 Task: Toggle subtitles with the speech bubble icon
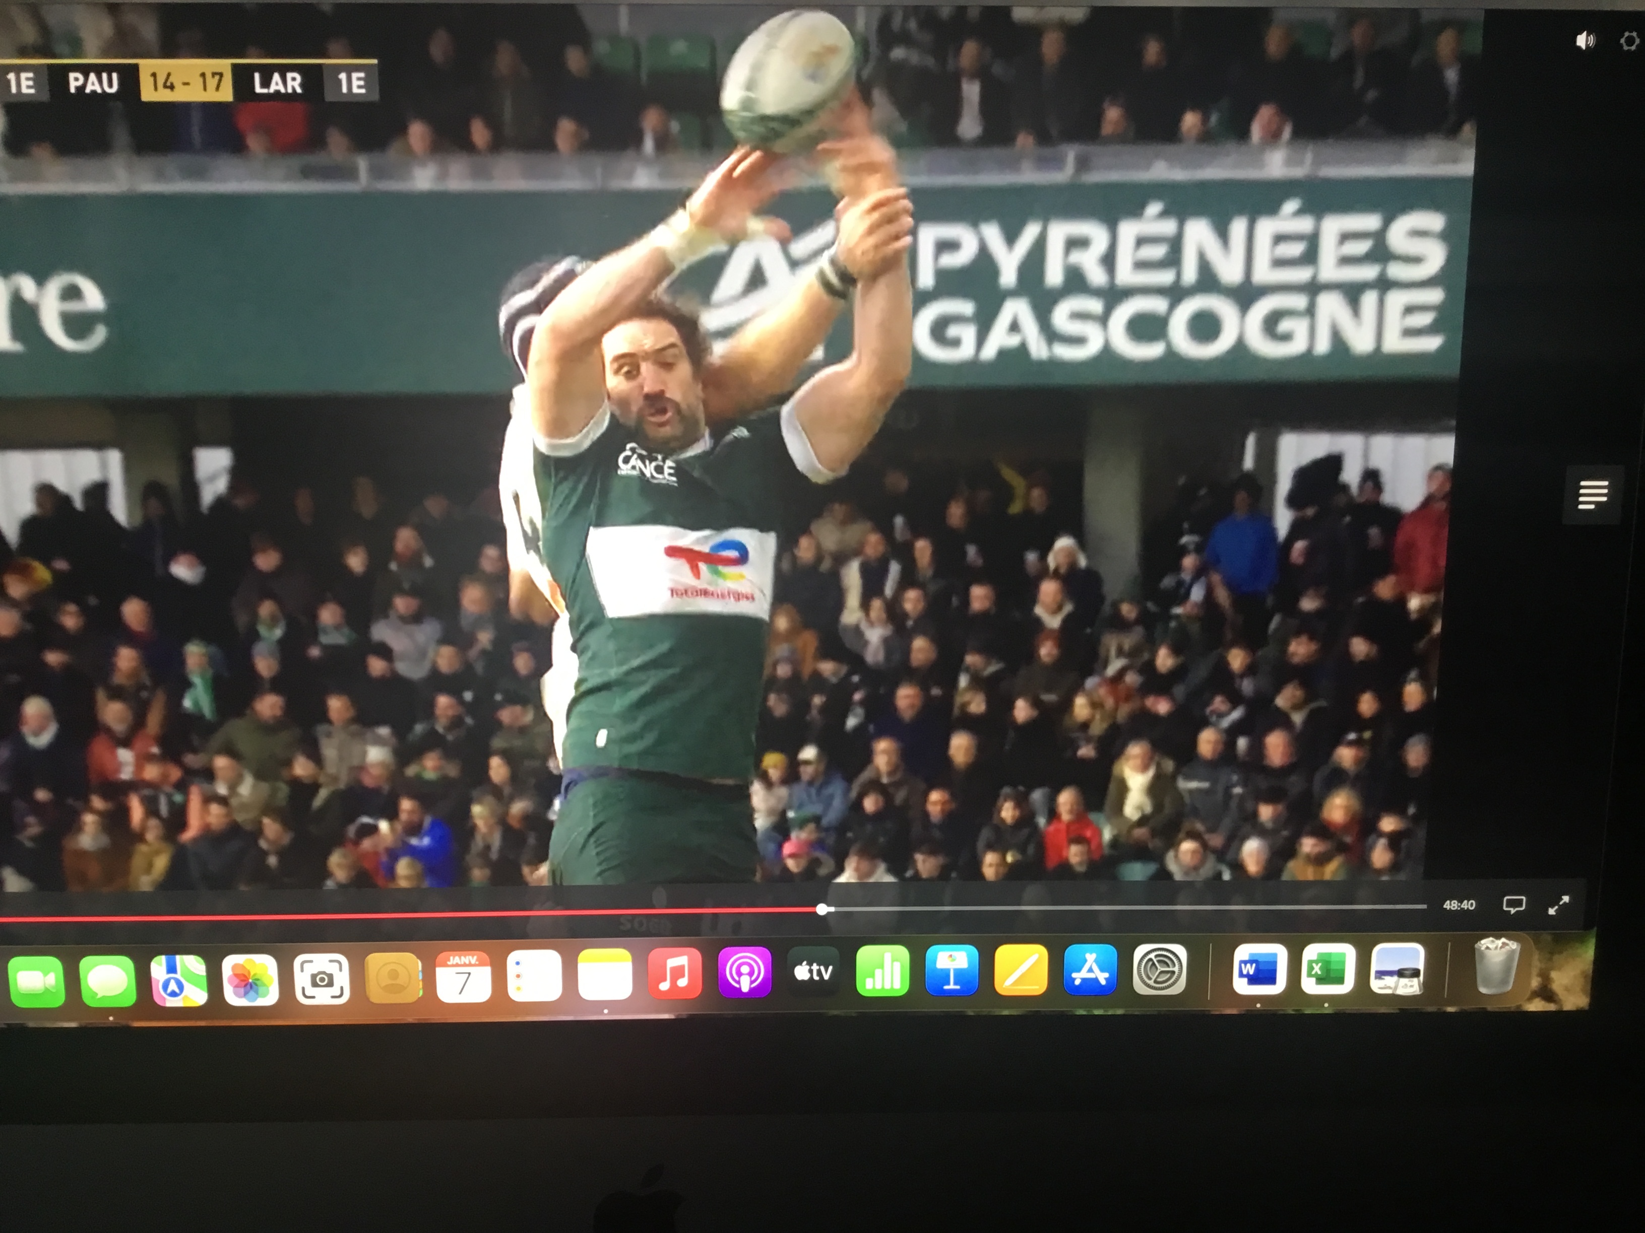[x=1513, y=905]
